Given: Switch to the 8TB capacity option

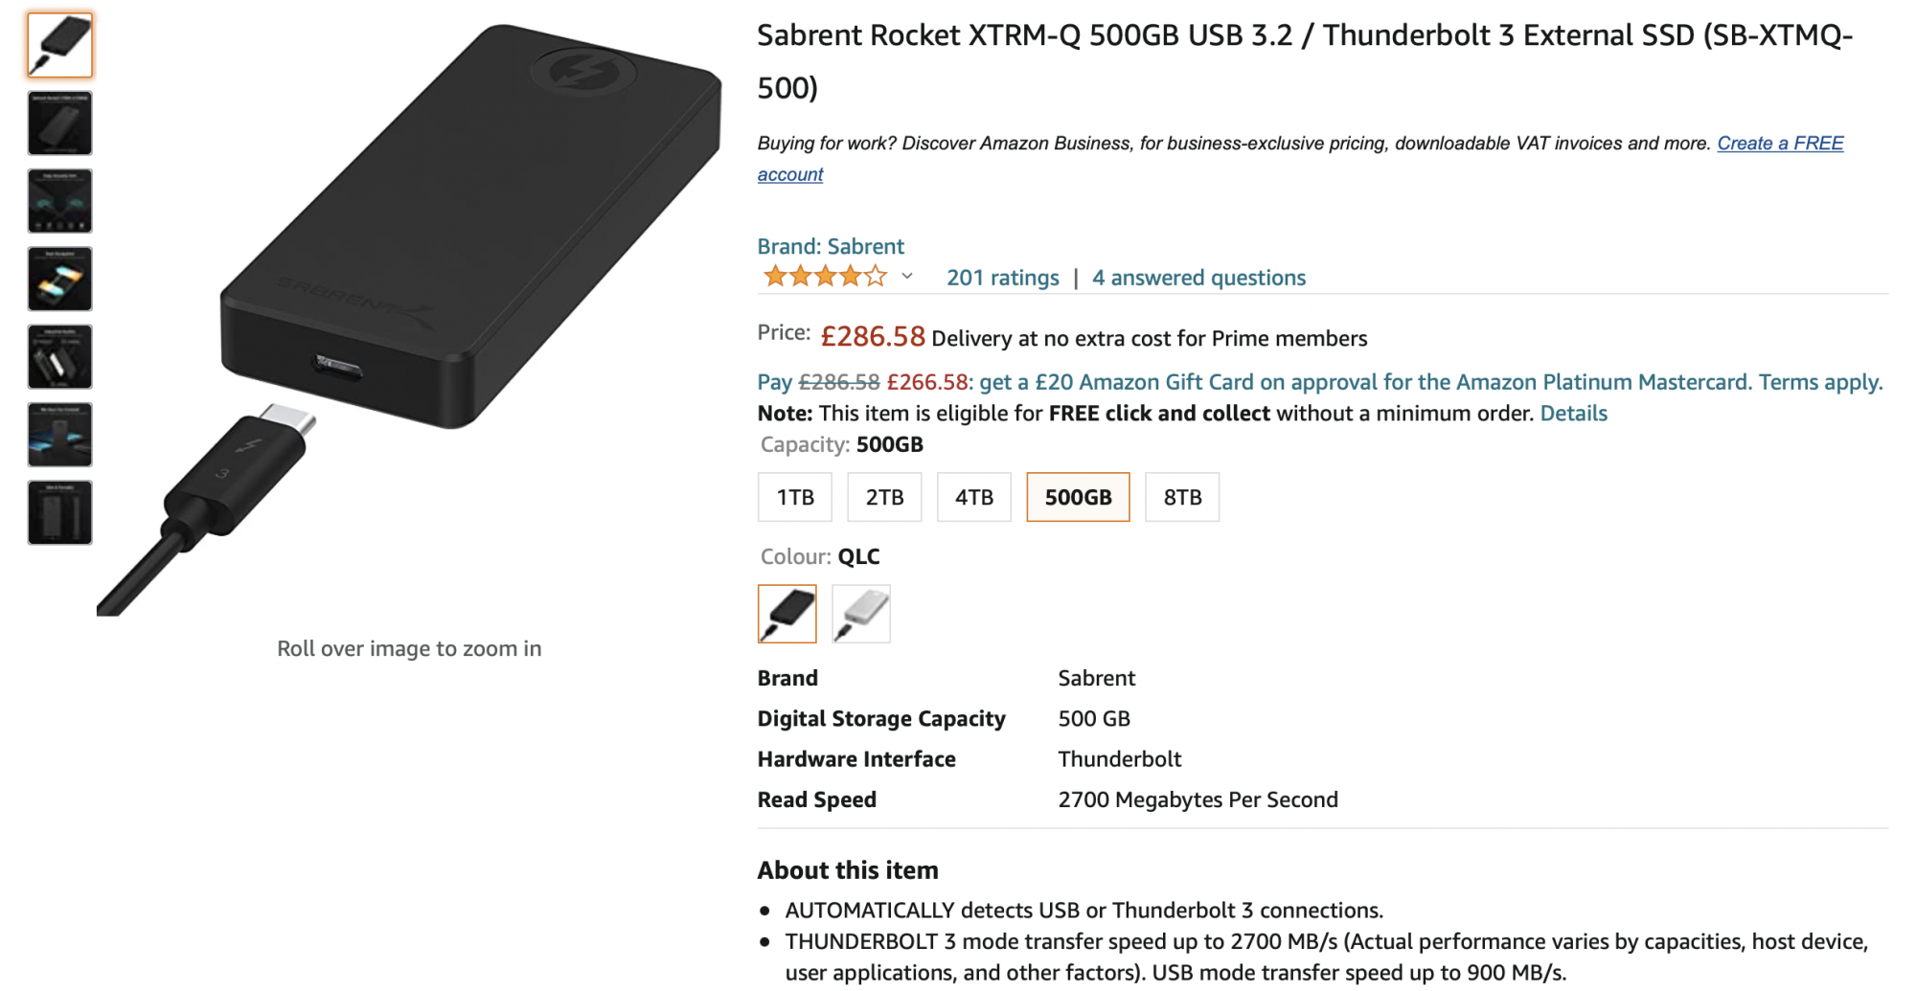Looking at the screenshot, I should pos(1182,497).
